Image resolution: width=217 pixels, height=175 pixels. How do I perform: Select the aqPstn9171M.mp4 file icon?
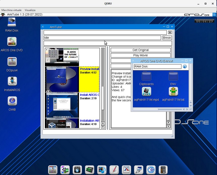pyautogui.click(x=146, y=92)
